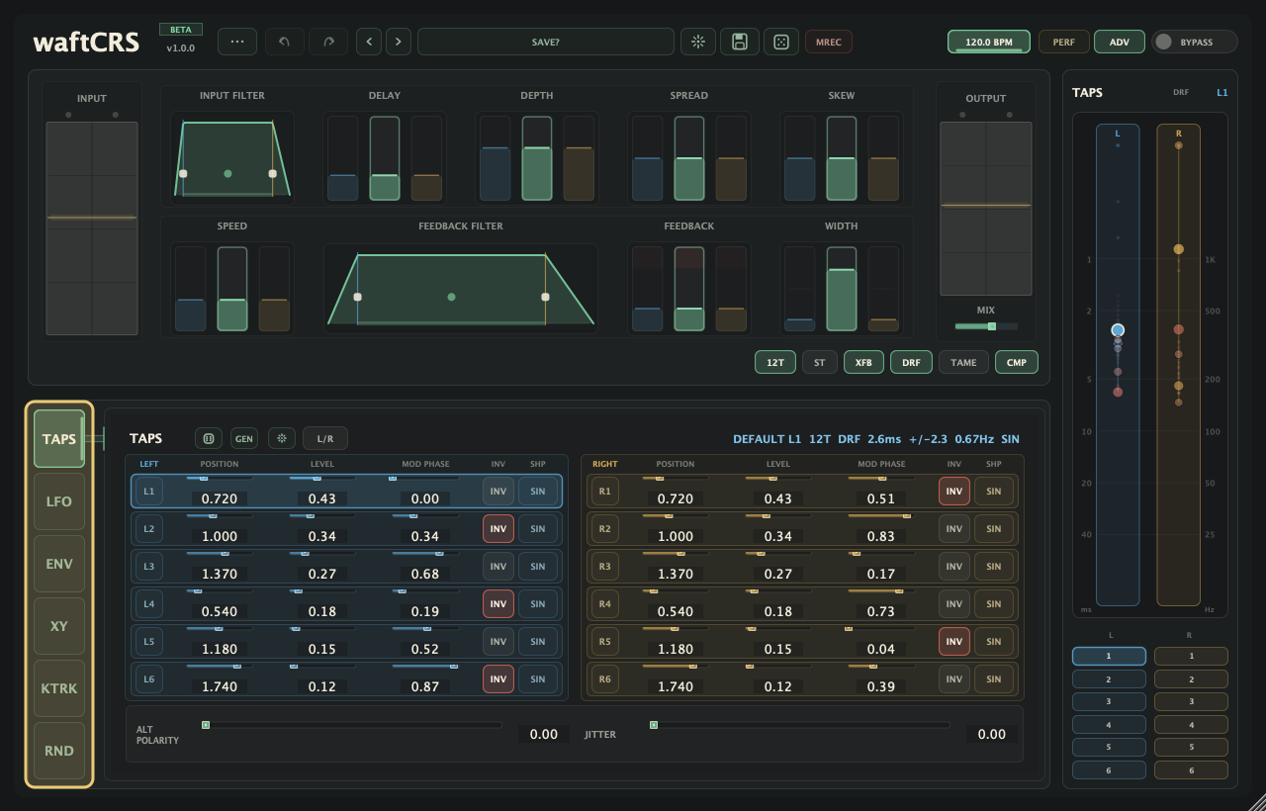Open the SIN shape selector on L2 row

pyautogui.click(x=538, y=529)
